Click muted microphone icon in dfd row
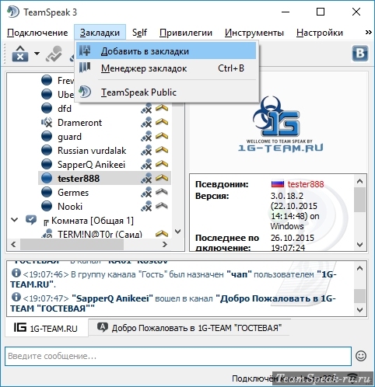The image size is (375, 387). [x=146, y=109]
